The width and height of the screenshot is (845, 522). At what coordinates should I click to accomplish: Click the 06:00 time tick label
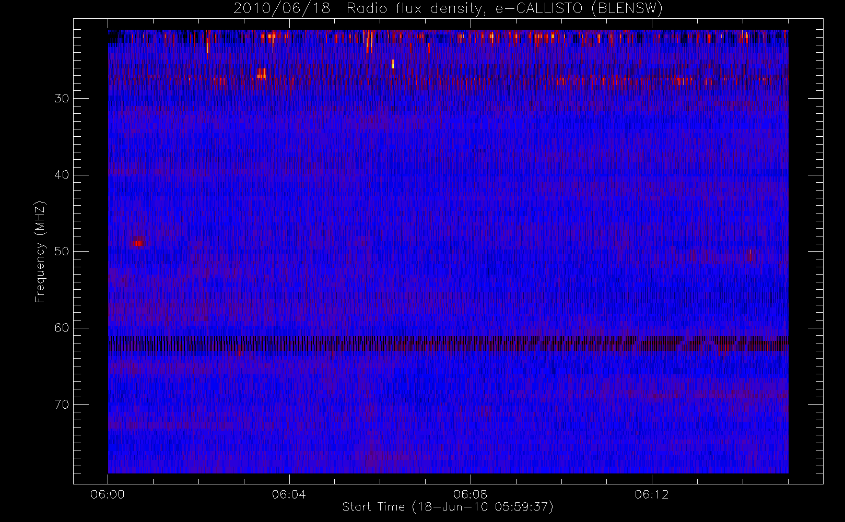point(108,494)
